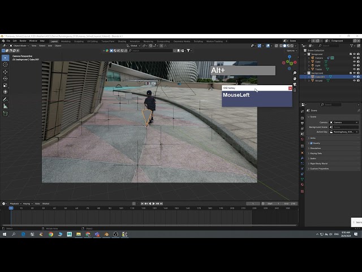Image resolution: width=362 pixels, height=272 pixels.
Task: Play the animation forward
Action: (154, 203)
